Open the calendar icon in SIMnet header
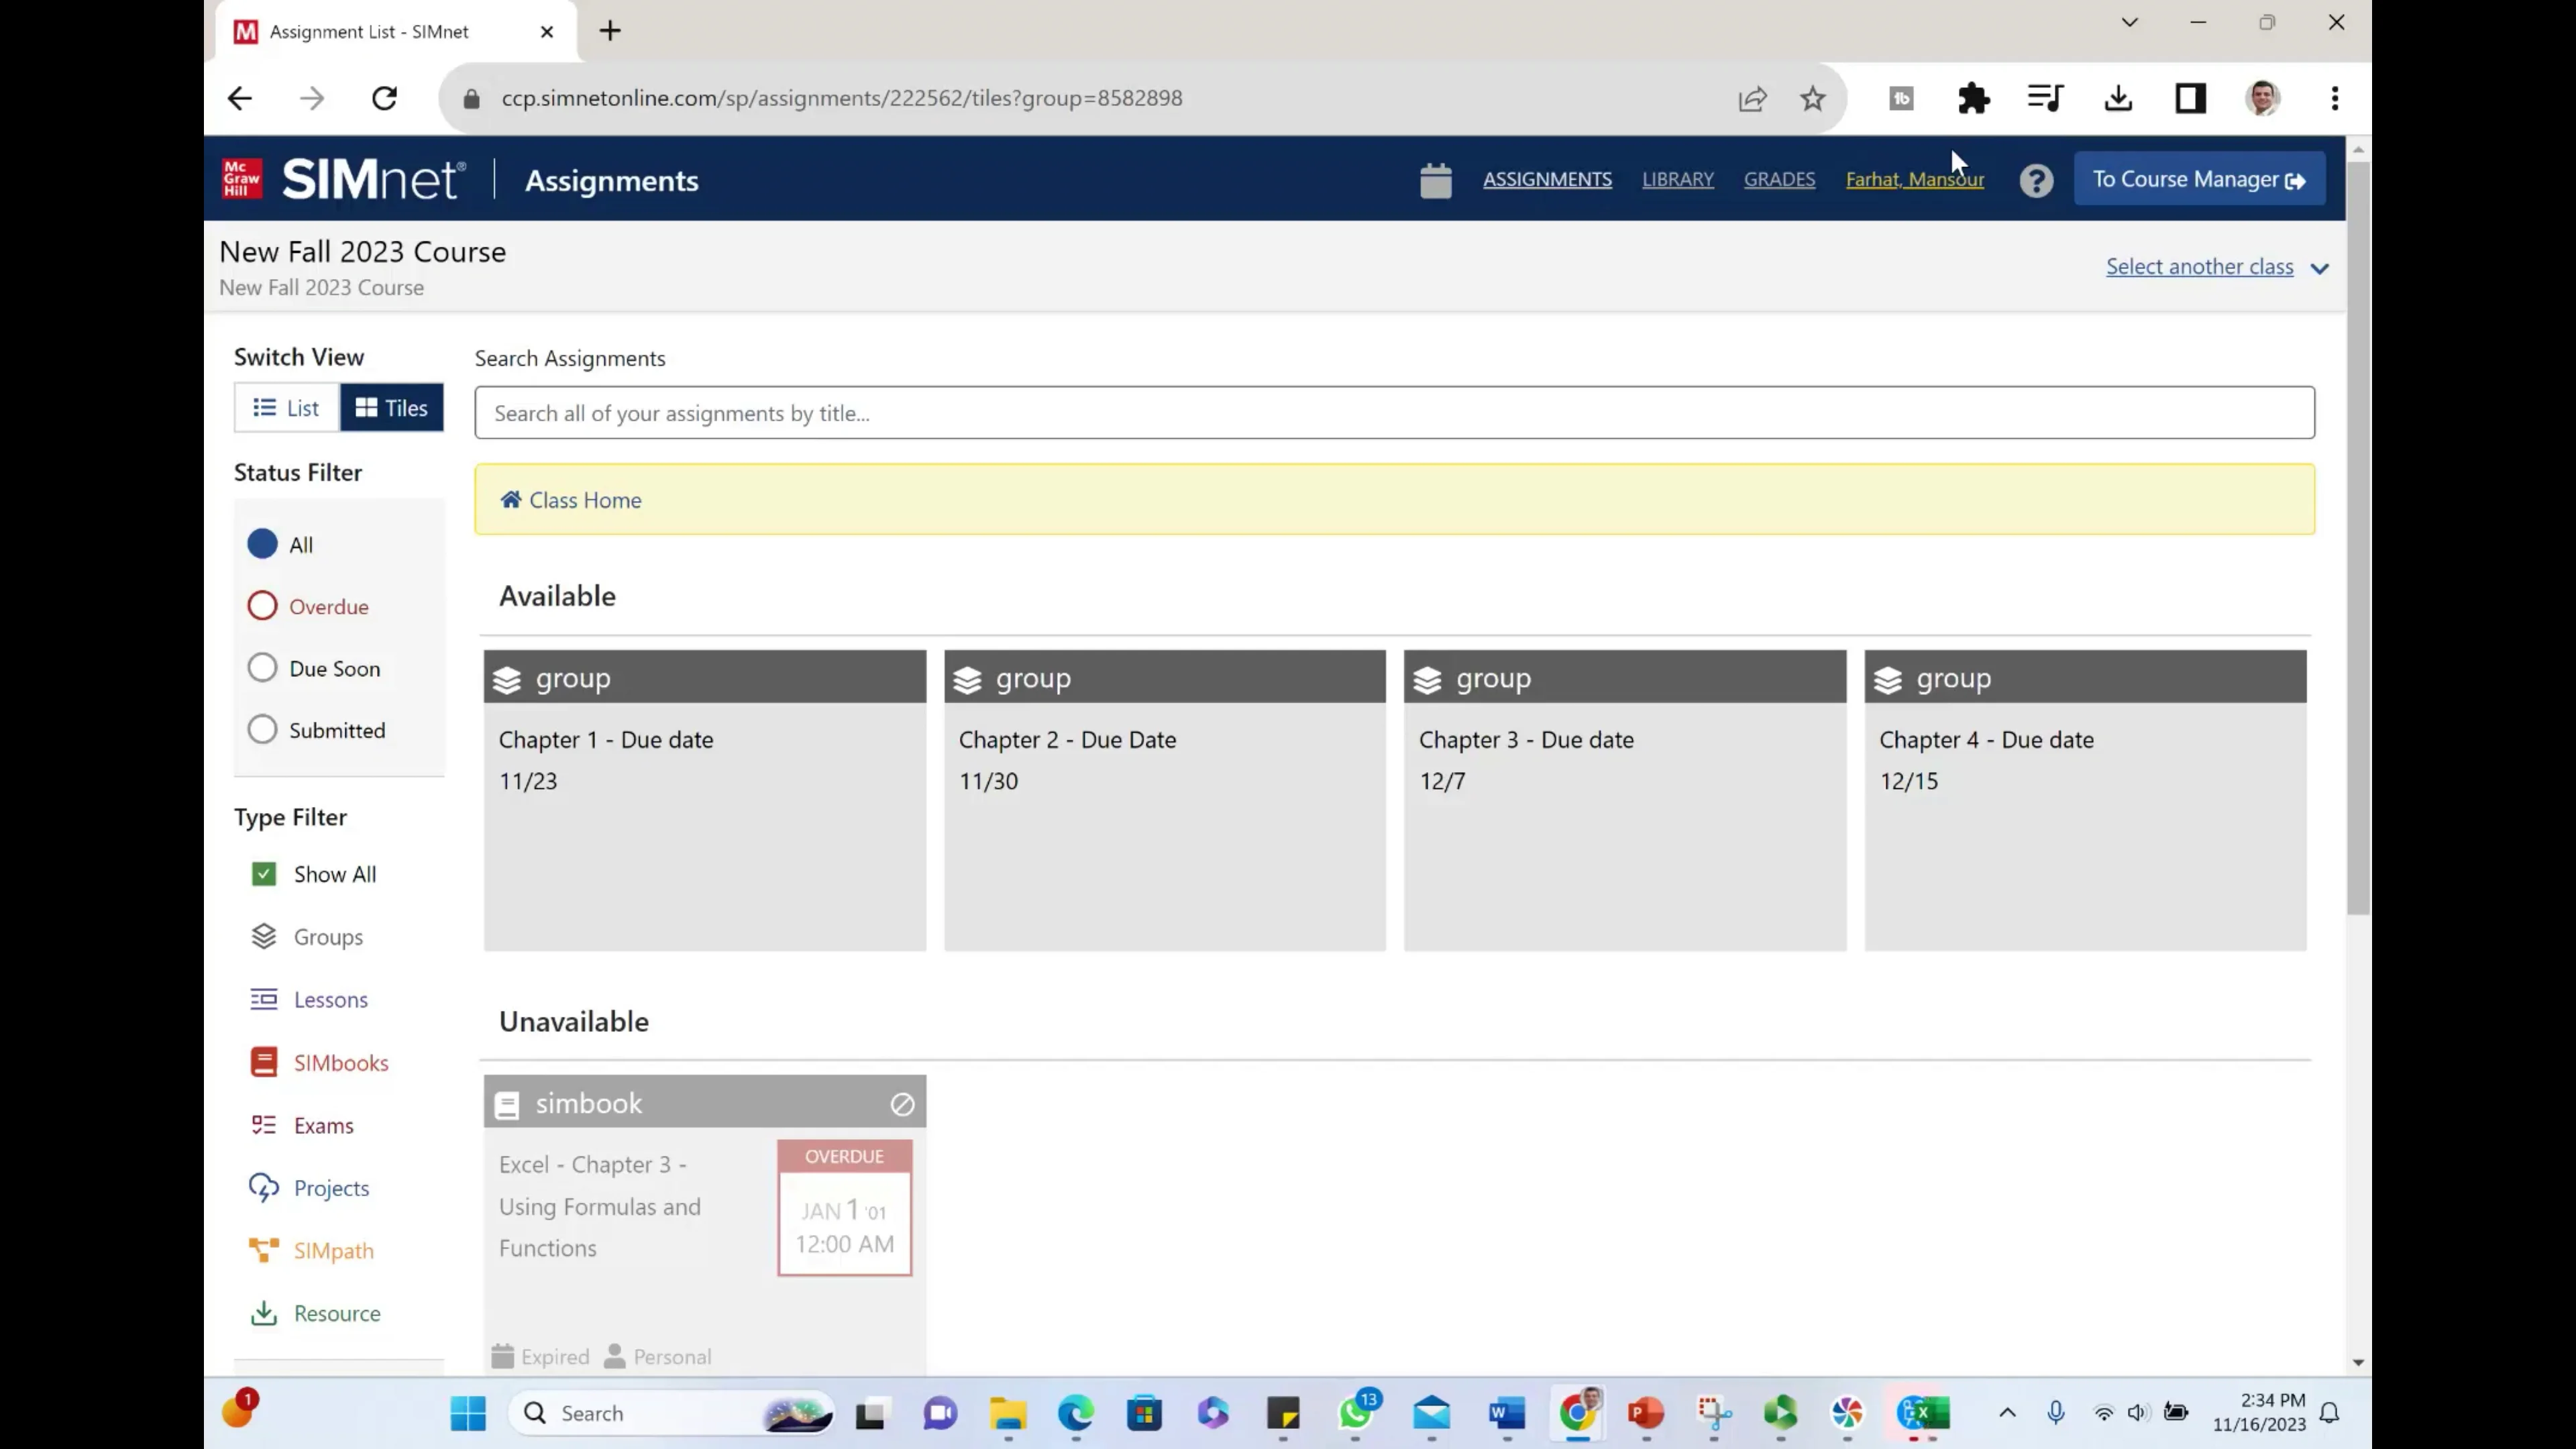Image resolution: width=2576 pixels, height=1449 pixels. pyautogui.click(x=1435, y=180)
